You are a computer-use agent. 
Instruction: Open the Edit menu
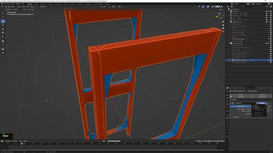click(8, 4)
